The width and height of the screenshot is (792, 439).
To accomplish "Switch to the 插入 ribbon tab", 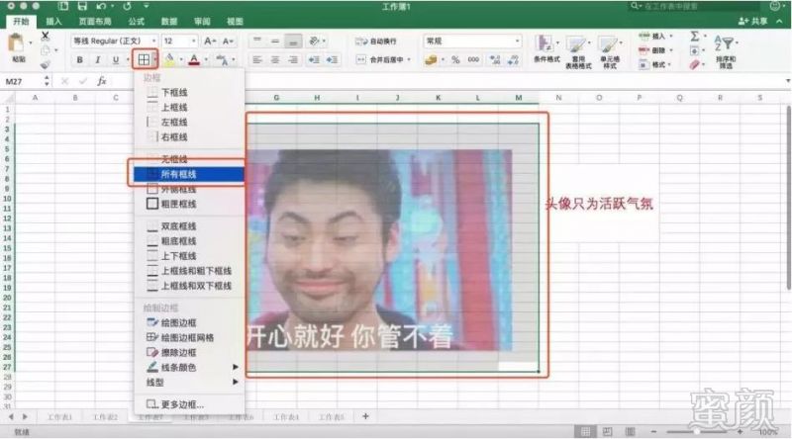I will point(53,21).
